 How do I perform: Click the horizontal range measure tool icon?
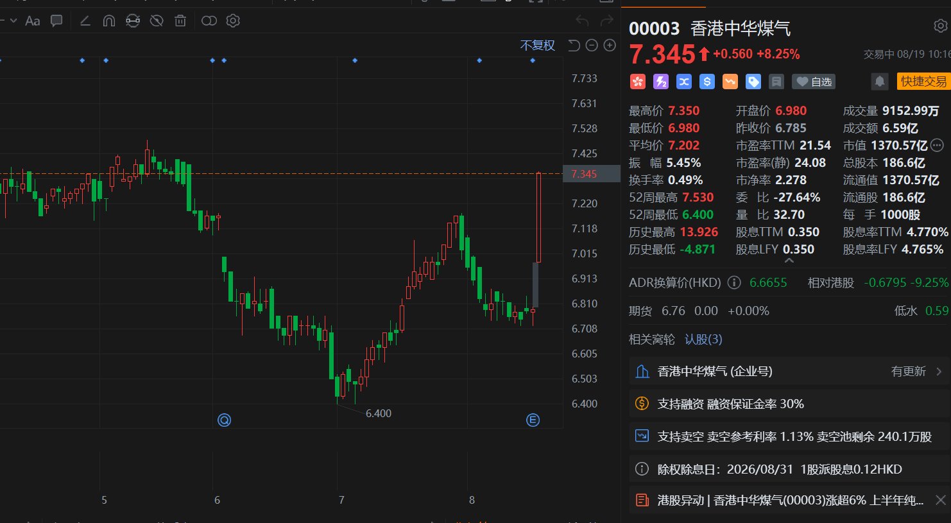133,21
